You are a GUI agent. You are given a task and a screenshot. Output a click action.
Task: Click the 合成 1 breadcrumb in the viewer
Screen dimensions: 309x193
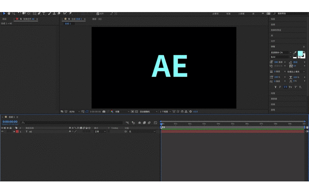68,24
